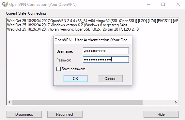Reconnect the VPN connection
Image resolution: width=185 pixels, height=120 pixels.
(x=65, y=114)
